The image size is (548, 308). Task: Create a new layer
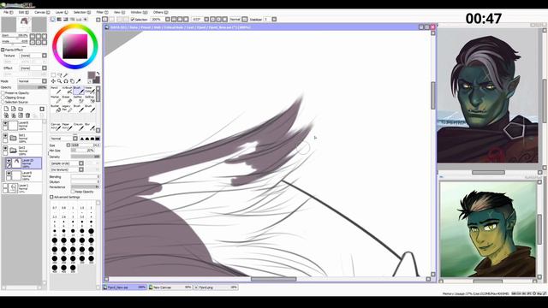(6, 109)
